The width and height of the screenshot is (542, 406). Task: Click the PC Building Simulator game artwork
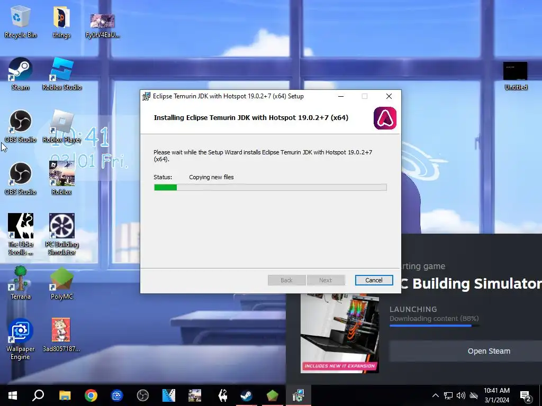click(x=340, y=333)
